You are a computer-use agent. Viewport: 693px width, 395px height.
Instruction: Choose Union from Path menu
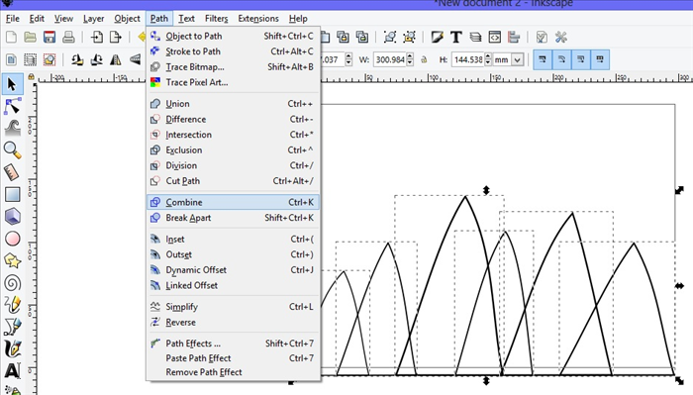coord(233,103)
